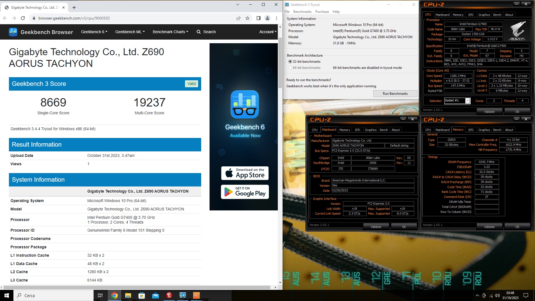Image resolution: width=535 pixels, height=301 pixels.
Task: Expand the Chrome tab search chevron
Action: point(237,4)
